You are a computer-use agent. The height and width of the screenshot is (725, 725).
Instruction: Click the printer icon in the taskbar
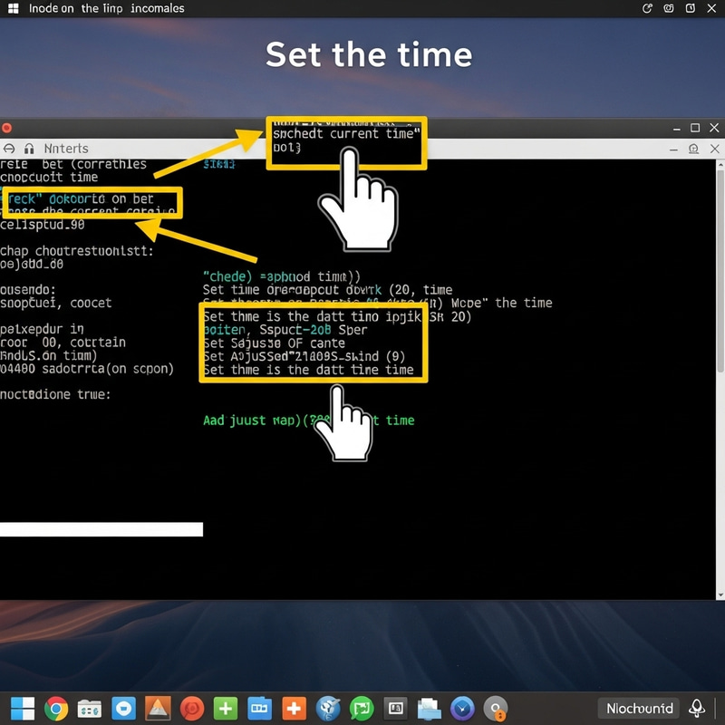click(x=429, y=708)
